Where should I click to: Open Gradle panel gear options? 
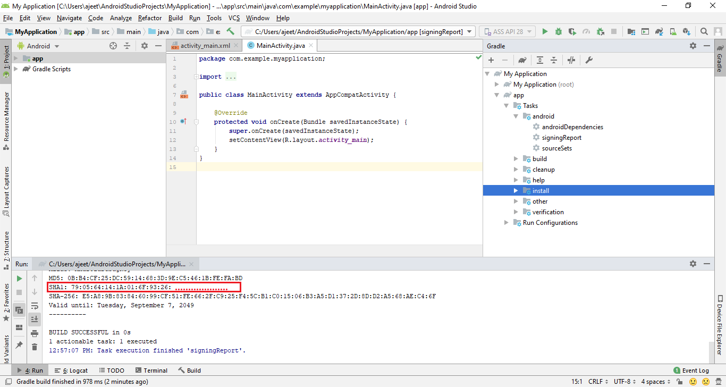coord(693,46)
